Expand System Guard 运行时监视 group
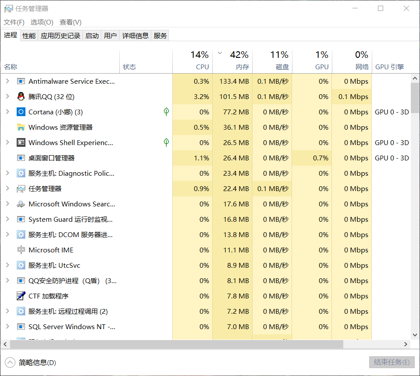 click(x=7, y=219)
